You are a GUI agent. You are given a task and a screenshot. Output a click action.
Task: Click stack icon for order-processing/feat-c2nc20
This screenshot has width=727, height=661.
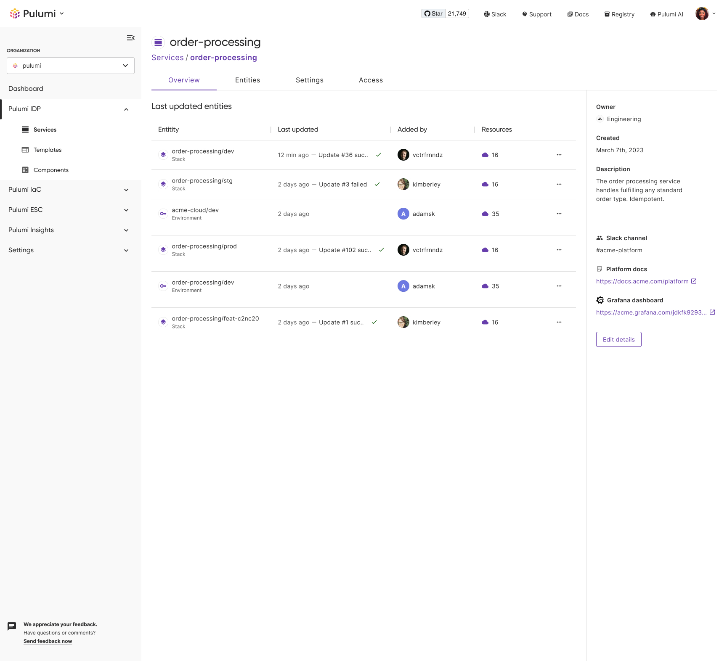point(163,322)
